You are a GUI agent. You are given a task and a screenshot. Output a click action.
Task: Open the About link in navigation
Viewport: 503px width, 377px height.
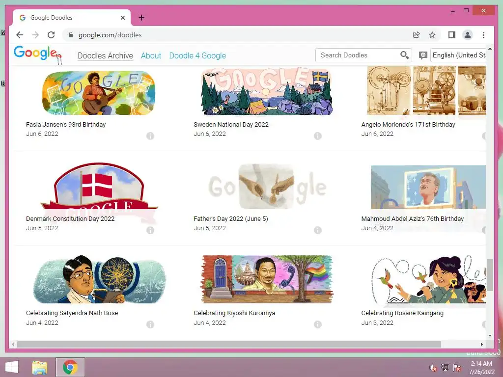click(151, 55)
